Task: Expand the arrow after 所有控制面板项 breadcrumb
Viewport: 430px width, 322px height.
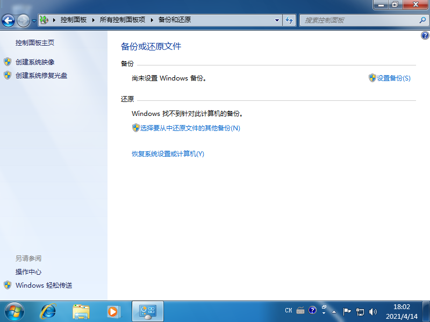Action: [152, 20]
